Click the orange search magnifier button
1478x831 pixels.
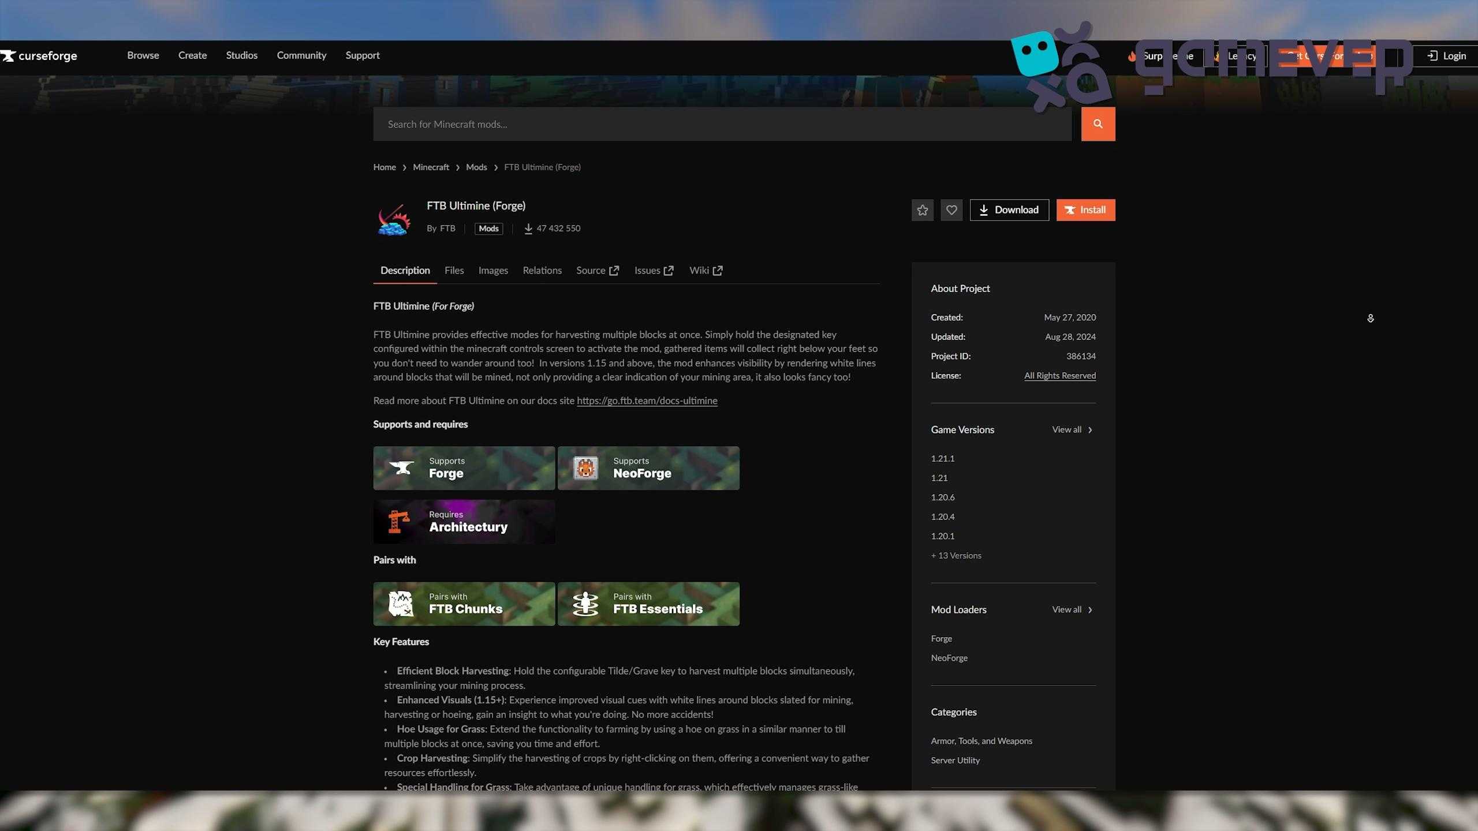(1098, 124)
